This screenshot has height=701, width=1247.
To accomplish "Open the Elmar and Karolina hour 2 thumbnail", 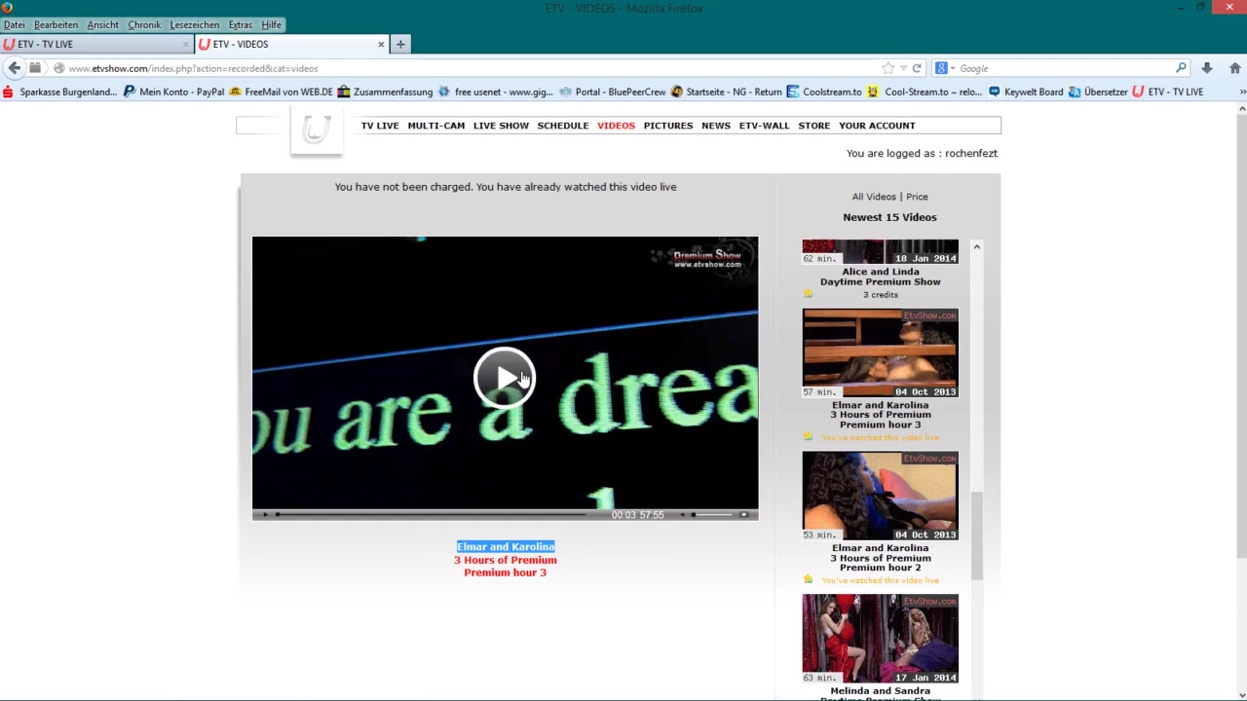I will coord(880,495).
